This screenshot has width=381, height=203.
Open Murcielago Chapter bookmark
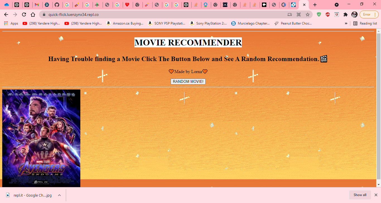[250, 23]
